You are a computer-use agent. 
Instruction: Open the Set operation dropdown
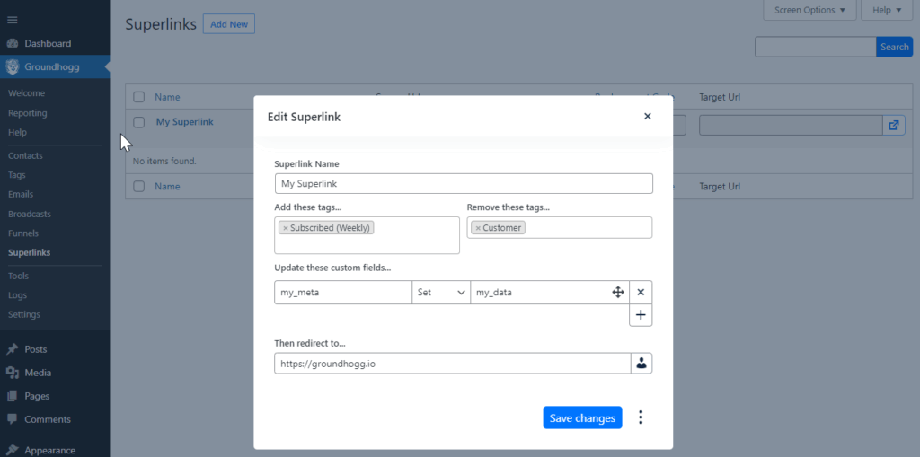441,292
